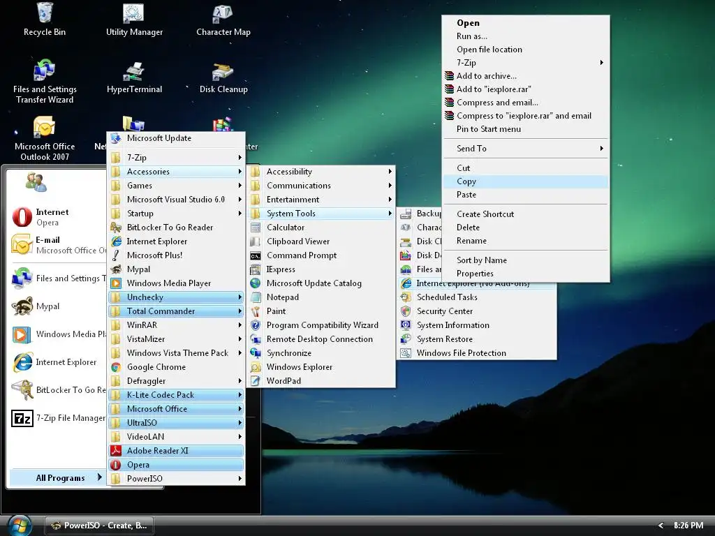715x536 pixels.
Task: Expand the Communications submenu in Accessories
Action: click(321, 186)
